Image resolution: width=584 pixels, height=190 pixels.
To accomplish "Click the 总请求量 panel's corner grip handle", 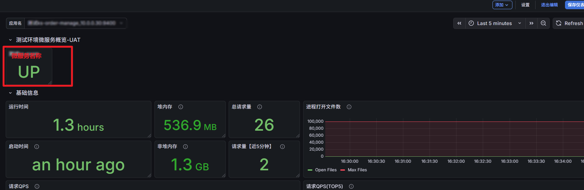I will coord(298,136).
